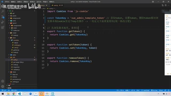Collapse the utils folder
The image size is (171, 96).
coord(9,57)
